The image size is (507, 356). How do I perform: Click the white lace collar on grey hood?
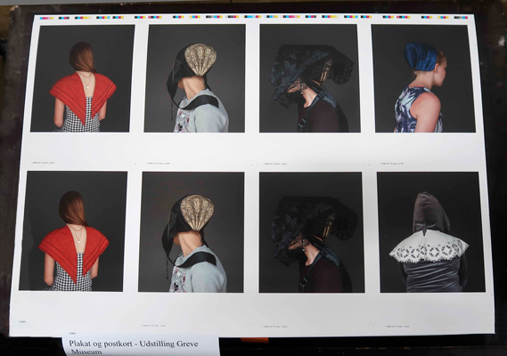click(x=429, y=247)
